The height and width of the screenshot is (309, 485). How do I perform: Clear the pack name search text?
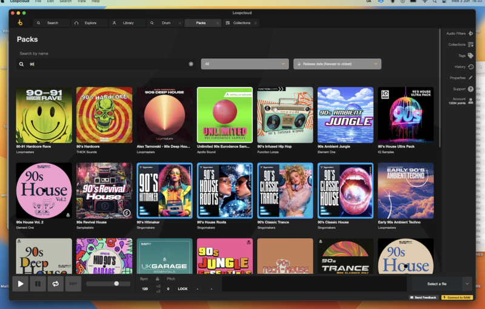pos(191,64)
